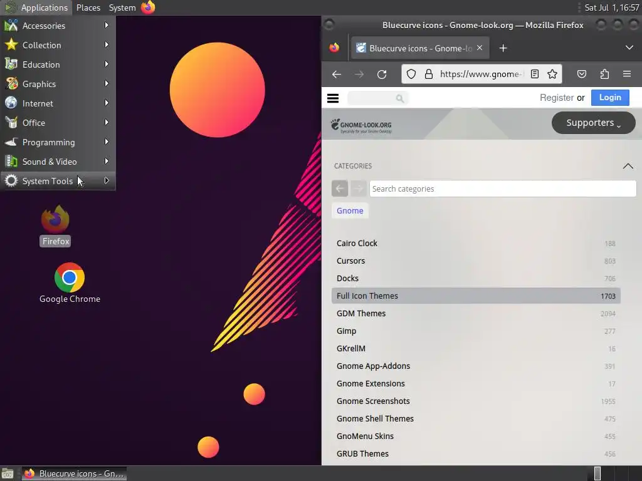The height and width of the screenshot is (481, 642).
Task: Select the Cursors category
Action: pos(476,261)
